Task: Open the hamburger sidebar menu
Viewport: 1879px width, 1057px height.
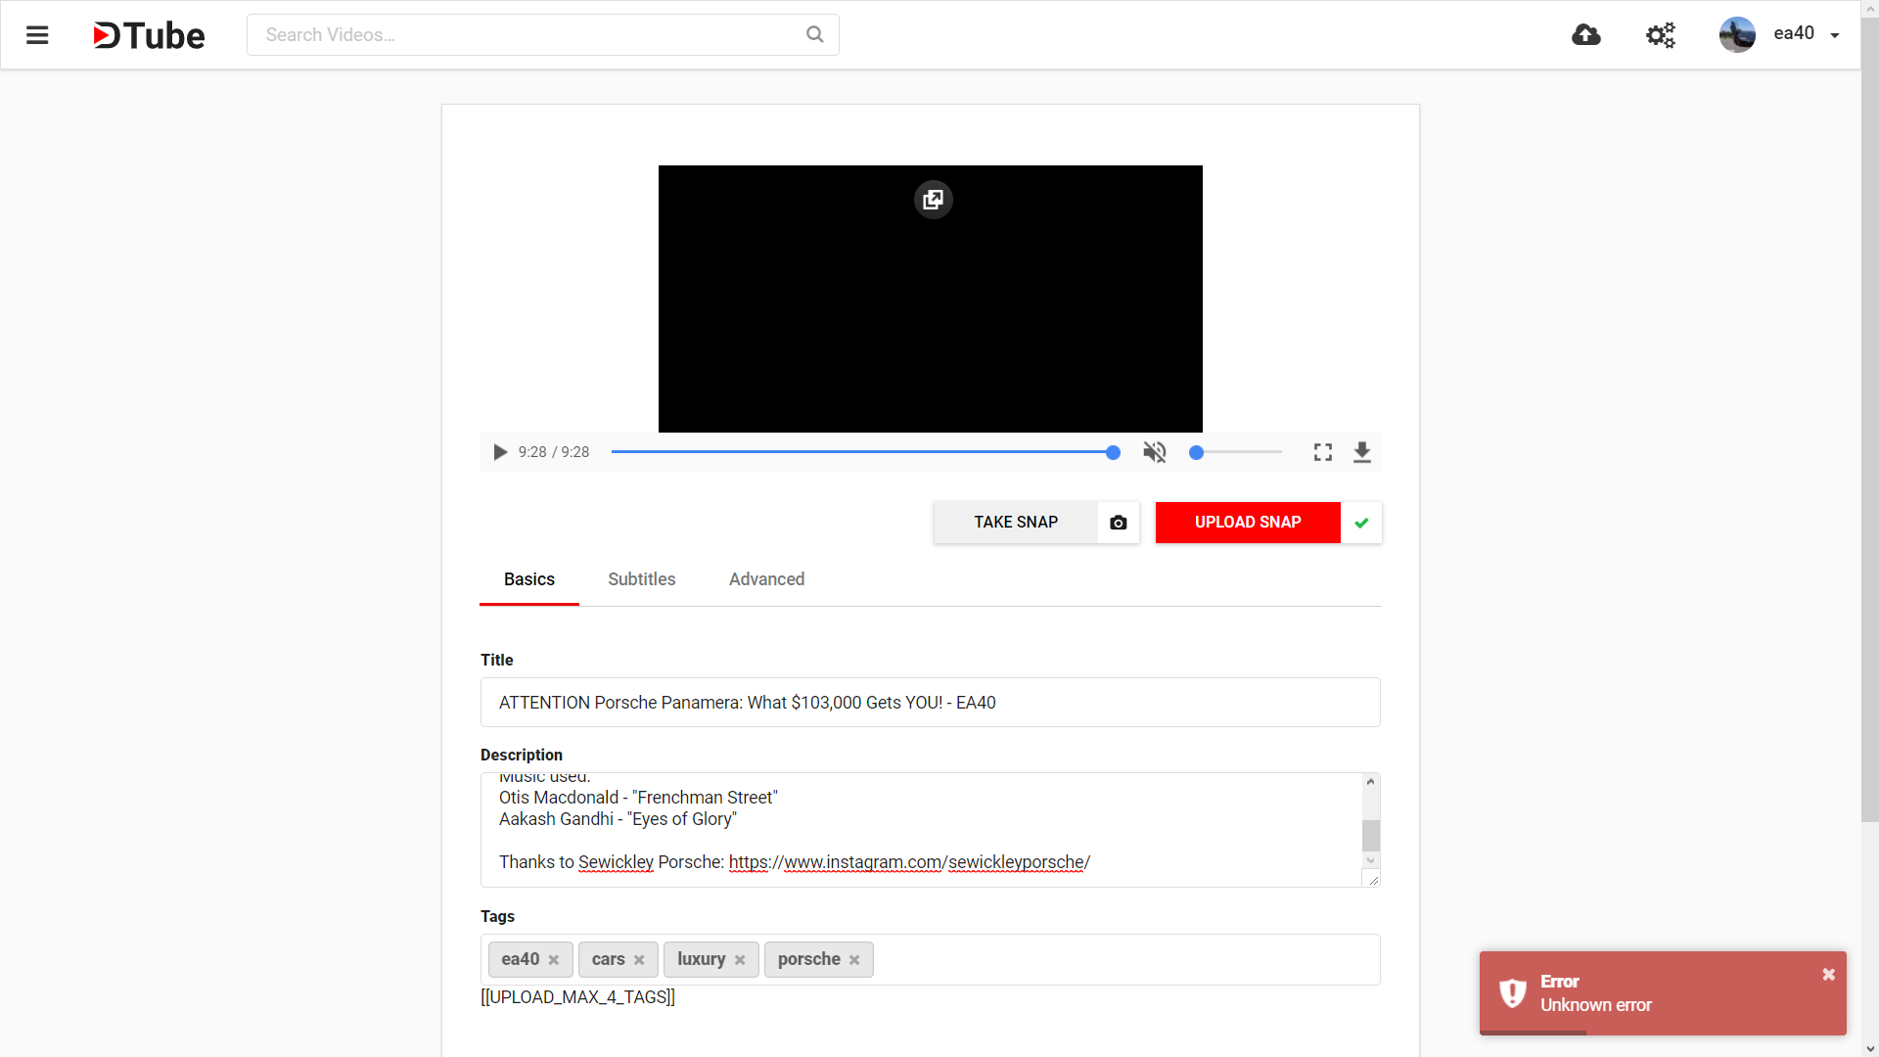Action: point(37,35)
